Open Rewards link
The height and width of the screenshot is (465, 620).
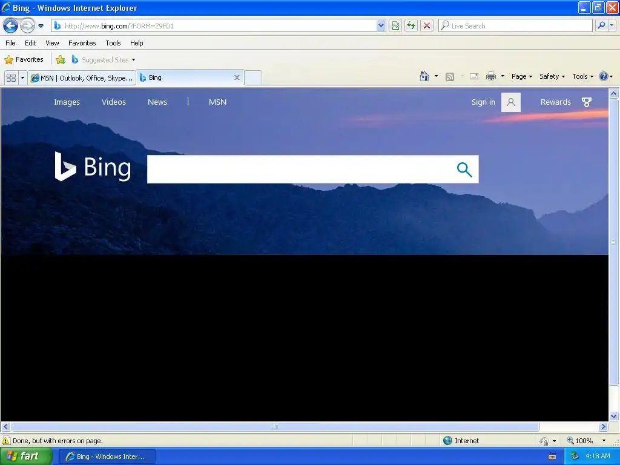[x=556, y=102]
